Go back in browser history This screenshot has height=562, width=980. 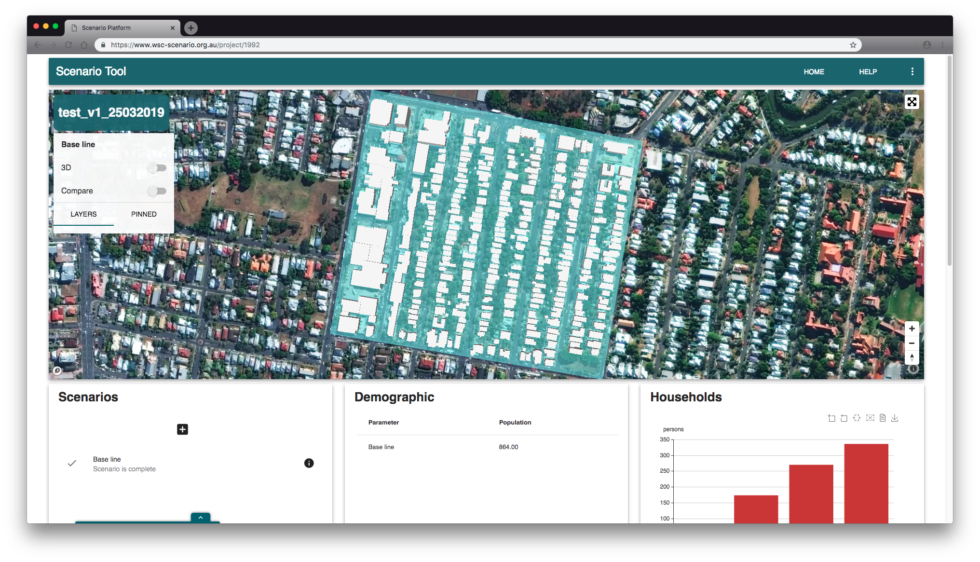coord(38,45)
